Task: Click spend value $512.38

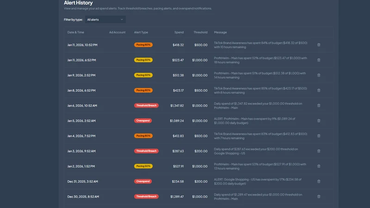Action: (x=178, y=75)
